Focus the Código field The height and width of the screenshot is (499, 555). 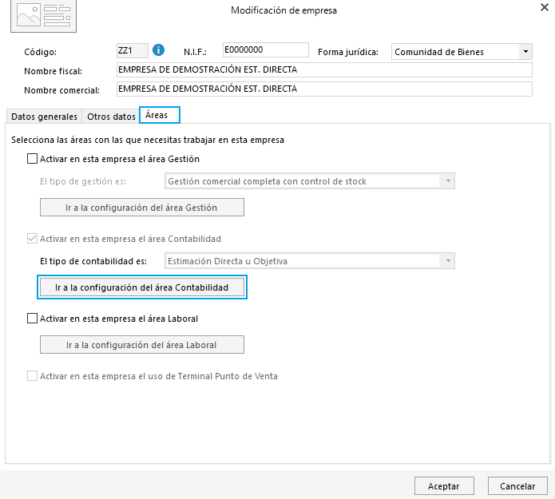pos(133,50)
